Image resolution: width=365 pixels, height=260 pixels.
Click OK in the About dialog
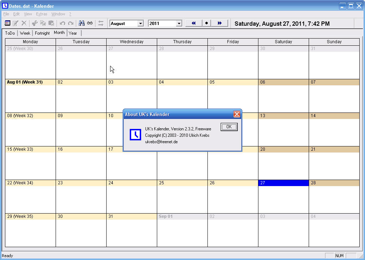[229, 127]
